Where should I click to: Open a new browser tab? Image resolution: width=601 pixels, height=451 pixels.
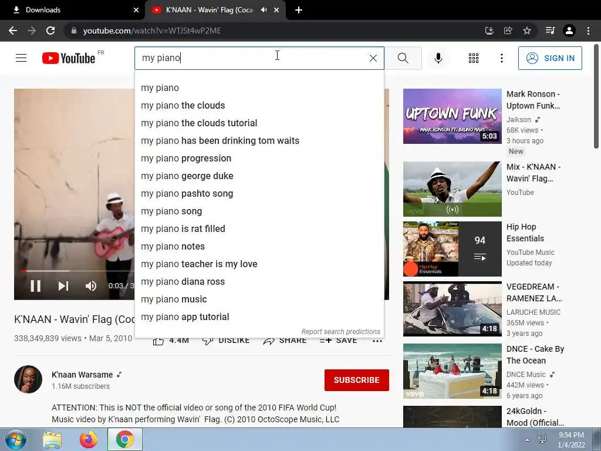[x=299, y=10]
